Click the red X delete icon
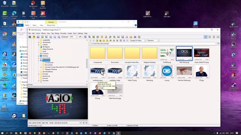241x135 pixels. tap(117, 40)
